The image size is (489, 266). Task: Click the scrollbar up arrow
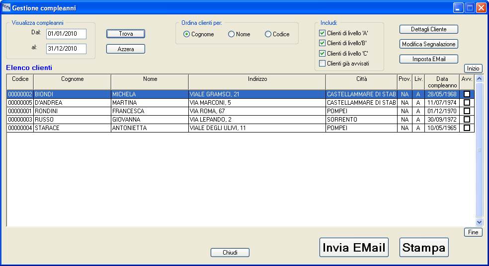(x=480, y=79)
